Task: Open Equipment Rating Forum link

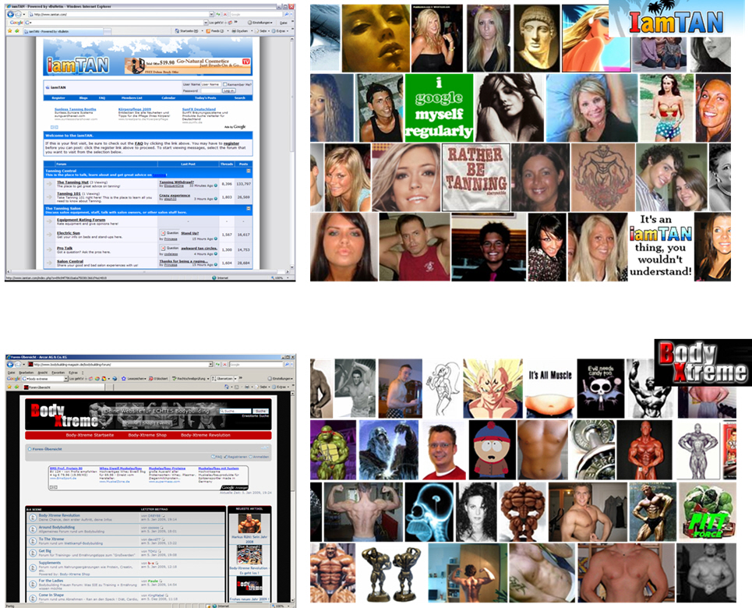Action: click(81, 220)
